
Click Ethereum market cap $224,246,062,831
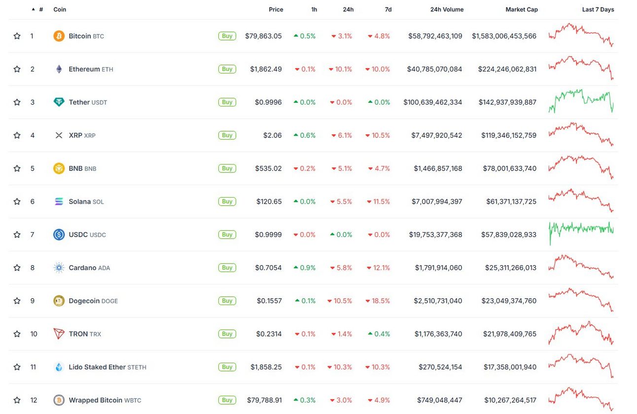click(x=507, y=69)
